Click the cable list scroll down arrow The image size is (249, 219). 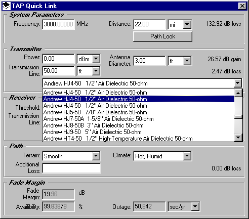(x=238, y=138)
